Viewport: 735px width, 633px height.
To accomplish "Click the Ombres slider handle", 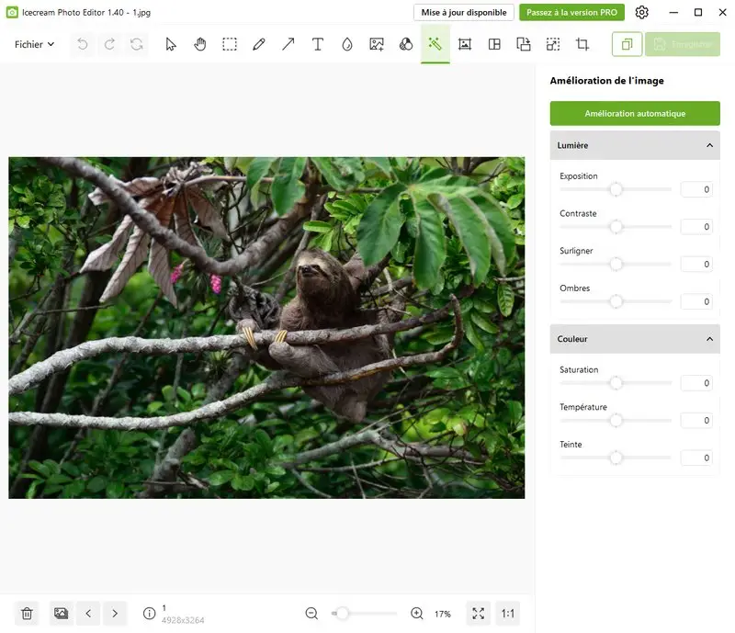I will click(x=616, y=301).
